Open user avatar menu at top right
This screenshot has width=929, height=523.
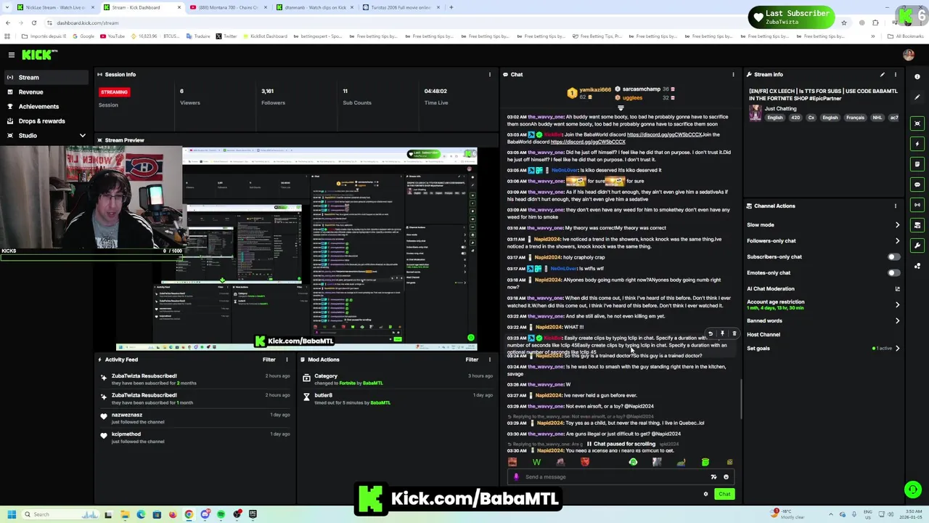(x=908, y=54)
